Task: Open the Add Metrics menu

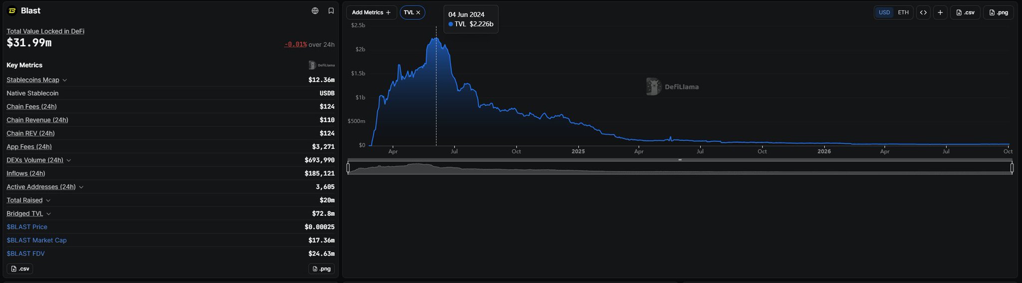Action: (x=371, y=12)
